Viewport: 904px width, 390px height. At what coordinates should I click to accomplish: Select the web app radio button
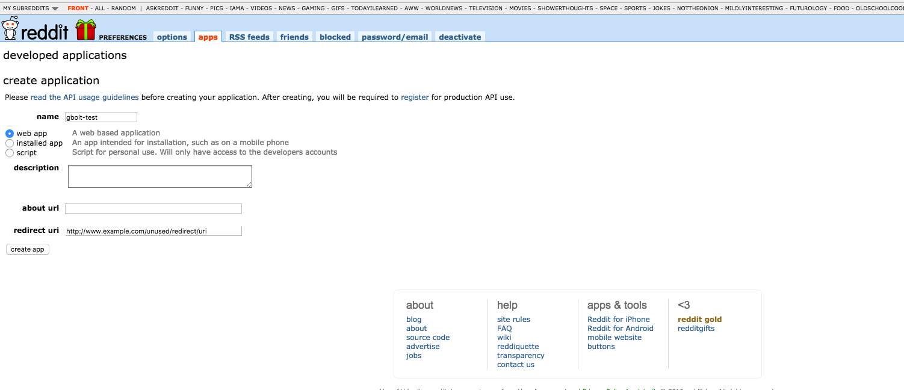click(x=10, y=134)
